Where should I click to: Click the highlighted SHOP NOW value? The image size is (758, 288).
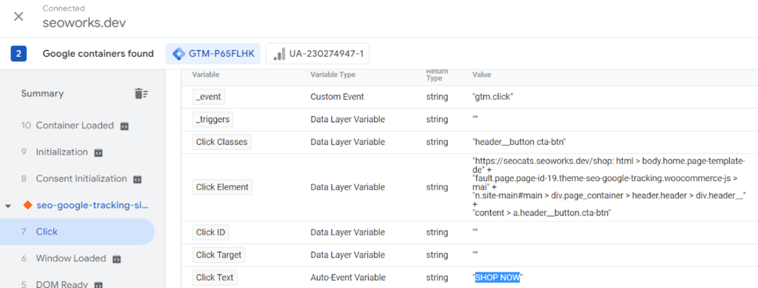[x=497, y=278]
